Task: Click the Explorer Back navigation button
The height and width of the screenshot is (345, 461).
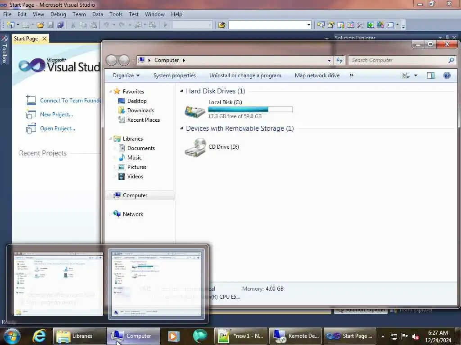Action: pyautogui.click(x=112, y=60)
